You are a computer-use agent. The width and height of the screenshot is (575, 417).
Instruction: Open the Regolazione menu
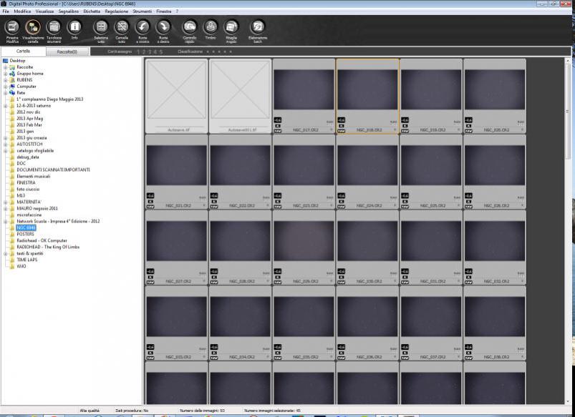[x=115, y=12]
